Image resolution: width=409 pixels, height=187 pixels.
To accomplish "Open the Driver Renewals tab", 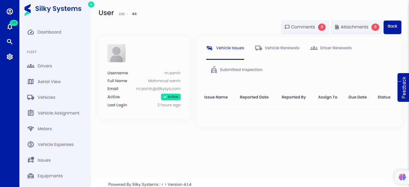I will [331, 48].
